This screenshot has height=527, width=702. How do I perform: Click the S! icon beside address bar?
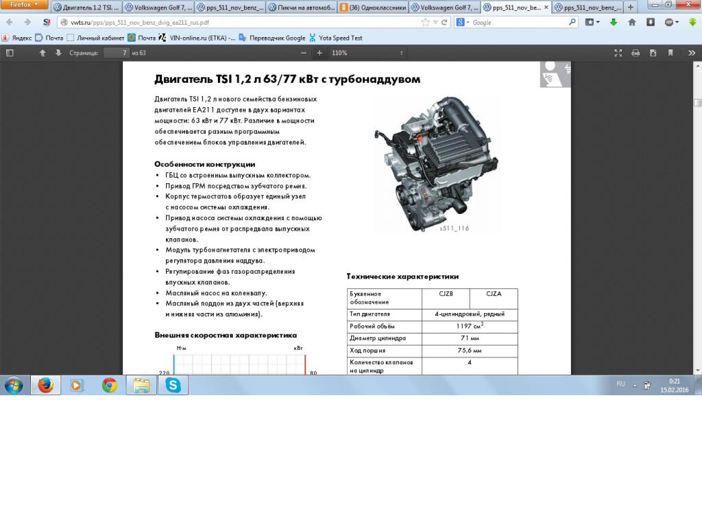47,23
